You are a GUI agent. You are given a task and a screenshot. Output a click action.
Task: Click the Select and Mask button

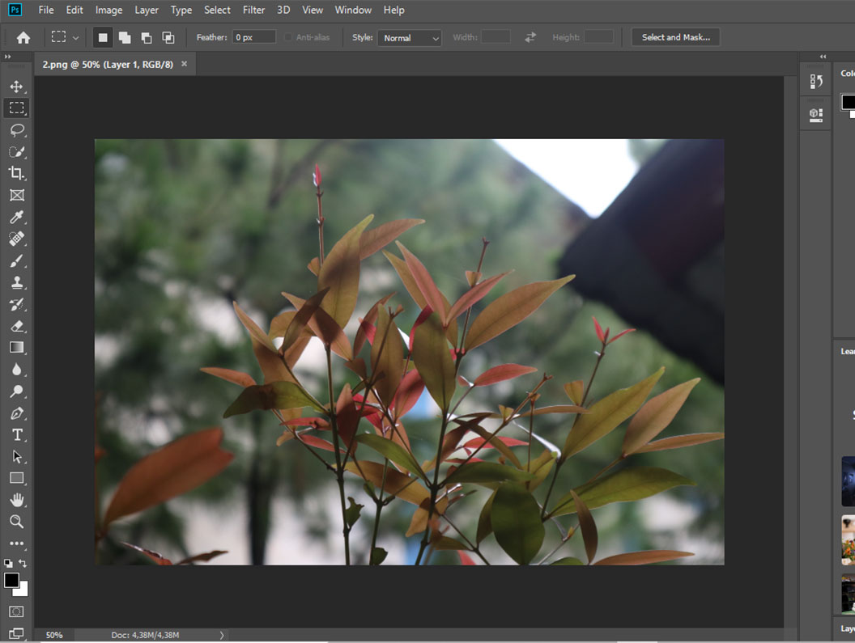(675, 37)
